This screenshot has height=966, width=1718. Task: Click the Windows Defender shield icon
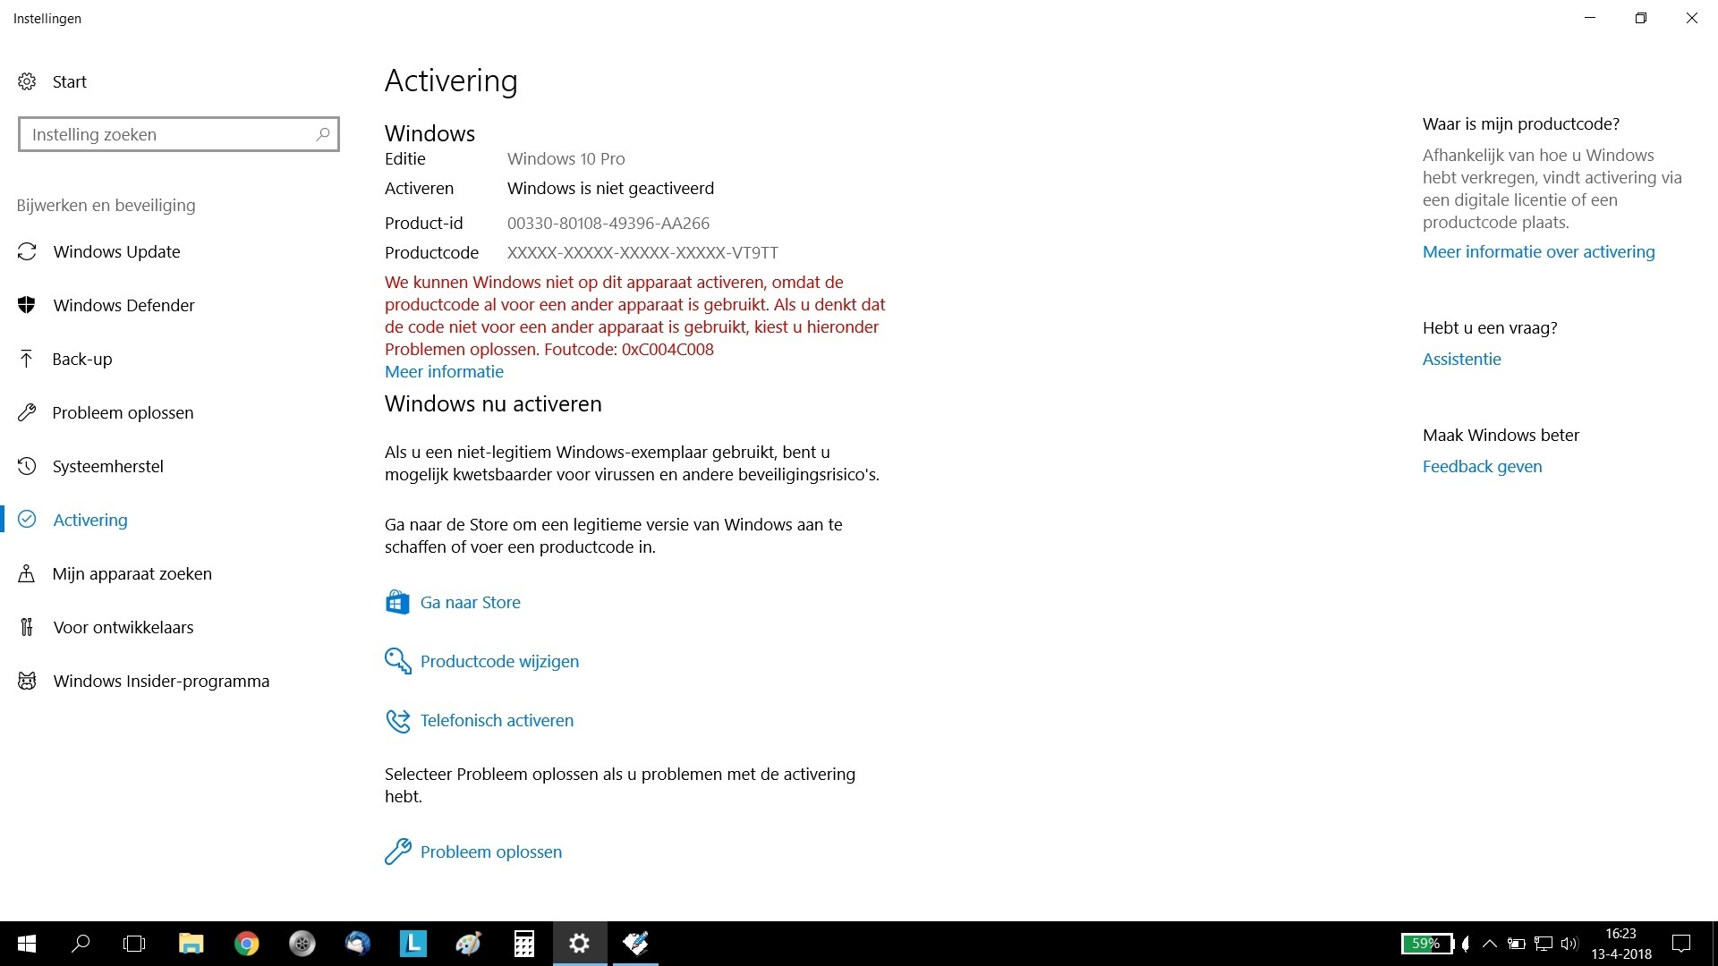coord(27,305)
